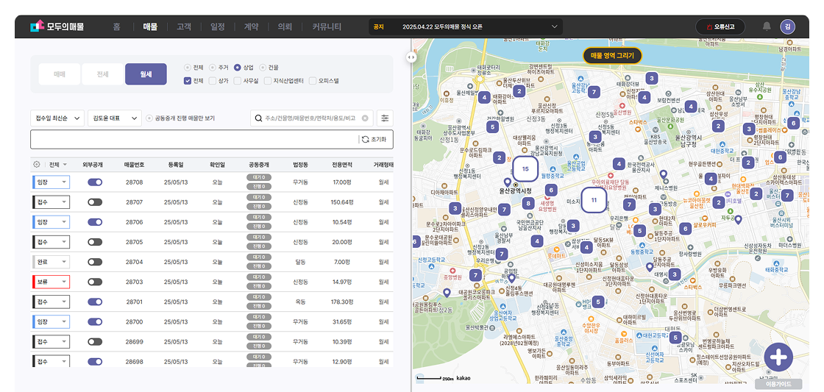This screenshot has height=392, width=824.
Task: Focus the 주소/건물명 search input field
Action: coord(312,118)
